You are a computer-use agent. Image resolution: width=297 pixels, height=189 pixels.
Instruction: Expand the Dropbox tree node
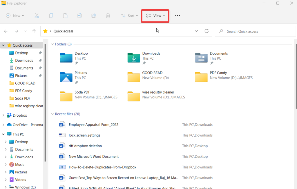click(x=3, y=115)
